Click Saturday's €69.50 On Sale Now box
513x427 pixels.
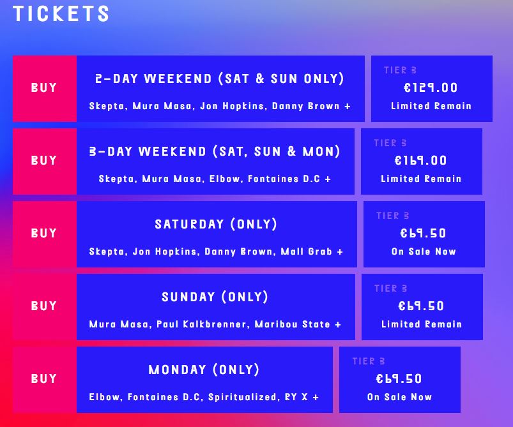[x=424, y=234]
